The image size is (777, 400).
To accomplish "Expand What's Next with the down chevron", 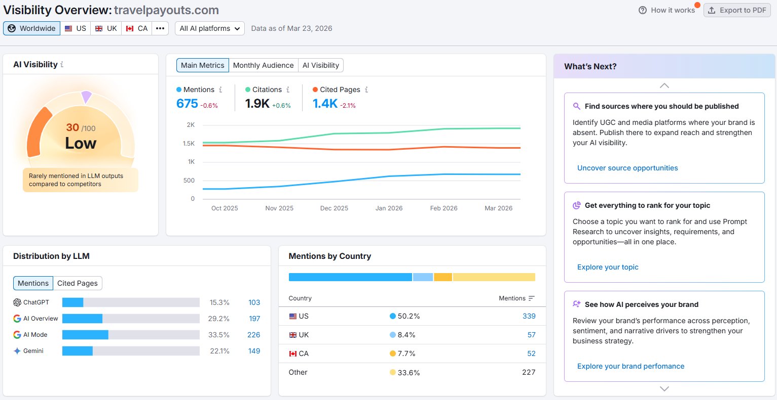I will coord(664,389).
